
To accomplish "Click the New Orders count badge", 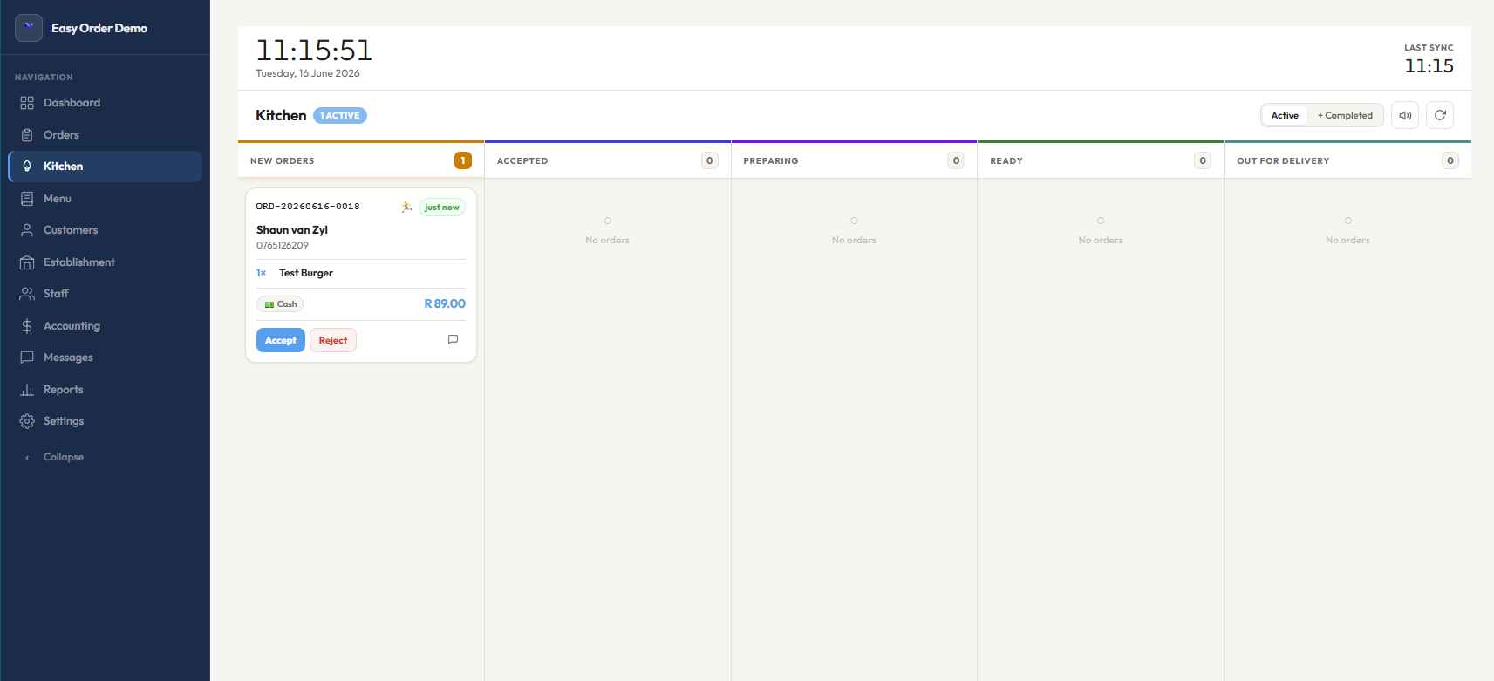I will point(463,160).
